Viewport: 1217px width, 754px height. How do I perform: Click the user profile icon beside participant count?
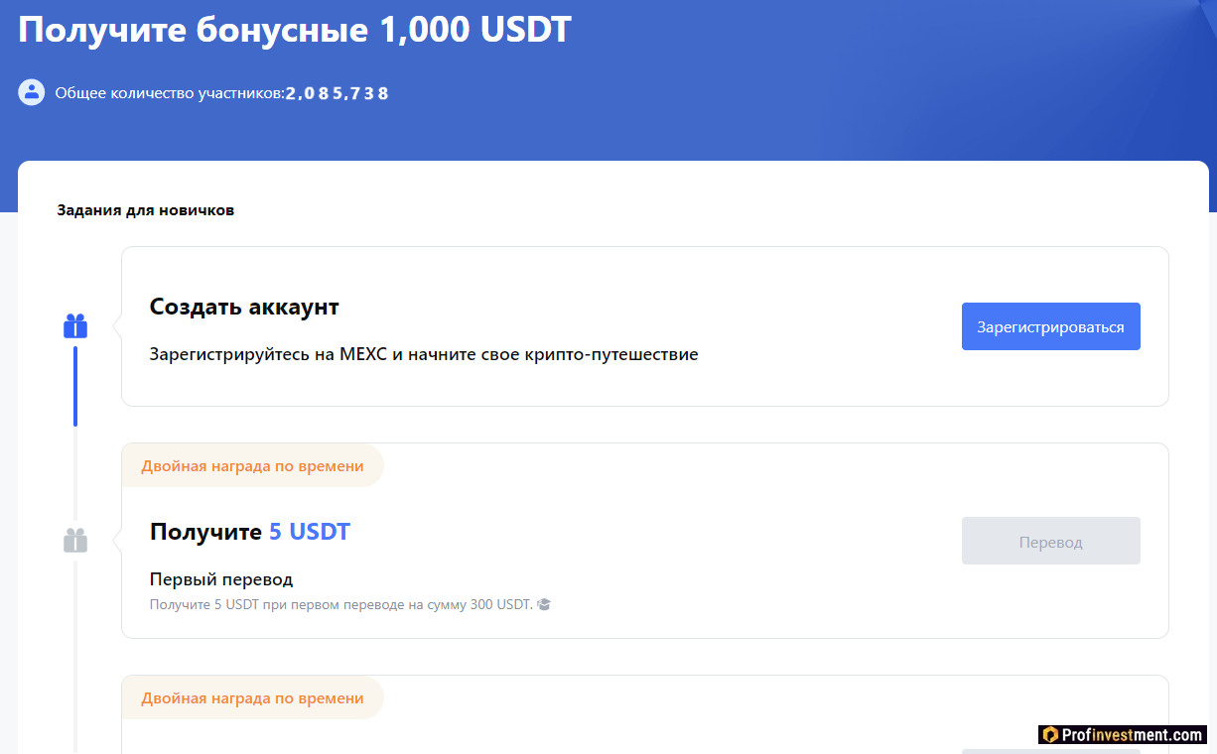[31, 92]
